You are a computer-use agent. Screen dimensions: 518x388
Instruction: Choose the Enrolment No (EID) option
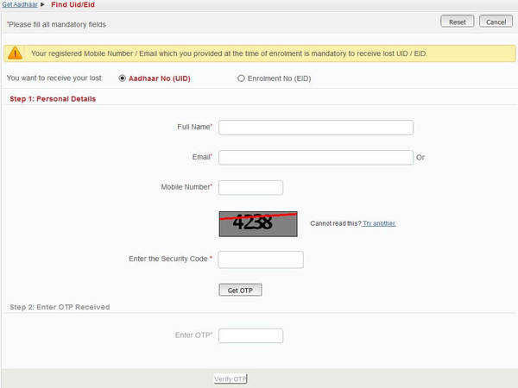pyautogui.click(x=241, y=78)
